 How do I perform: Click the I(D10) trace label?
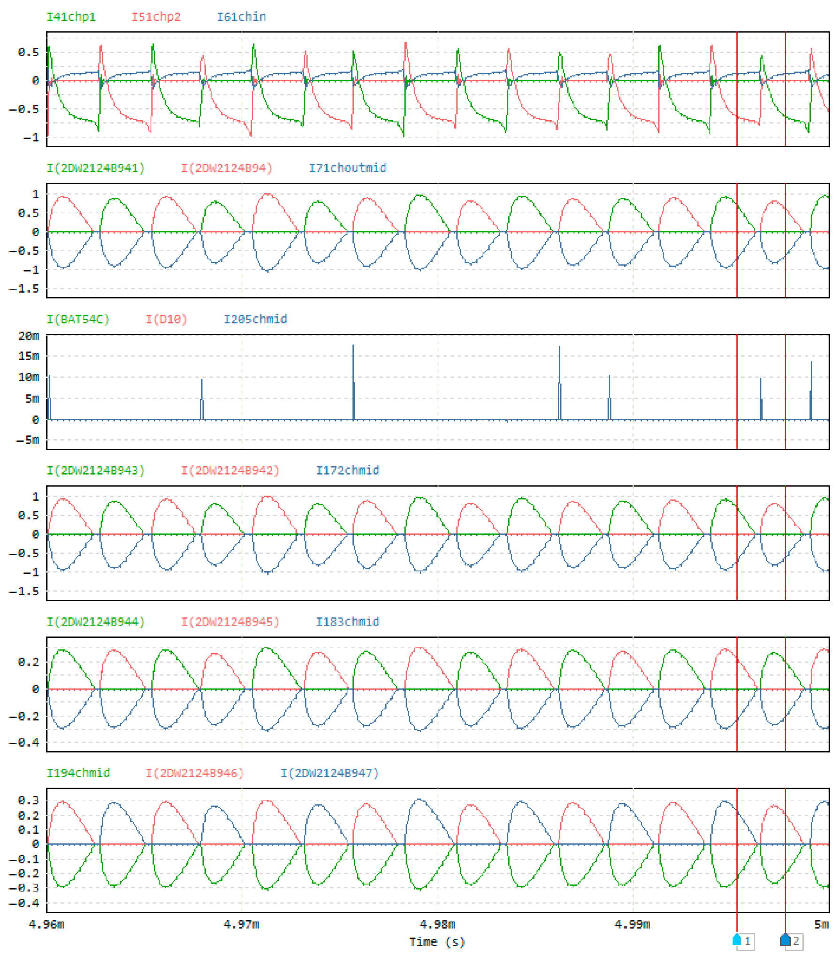point(166,319)
